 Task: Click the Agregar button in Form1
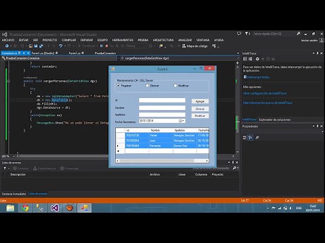[x=200, y=101]
